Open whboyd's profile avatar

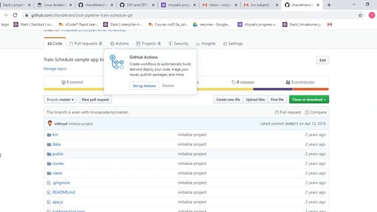click(49, 123)
